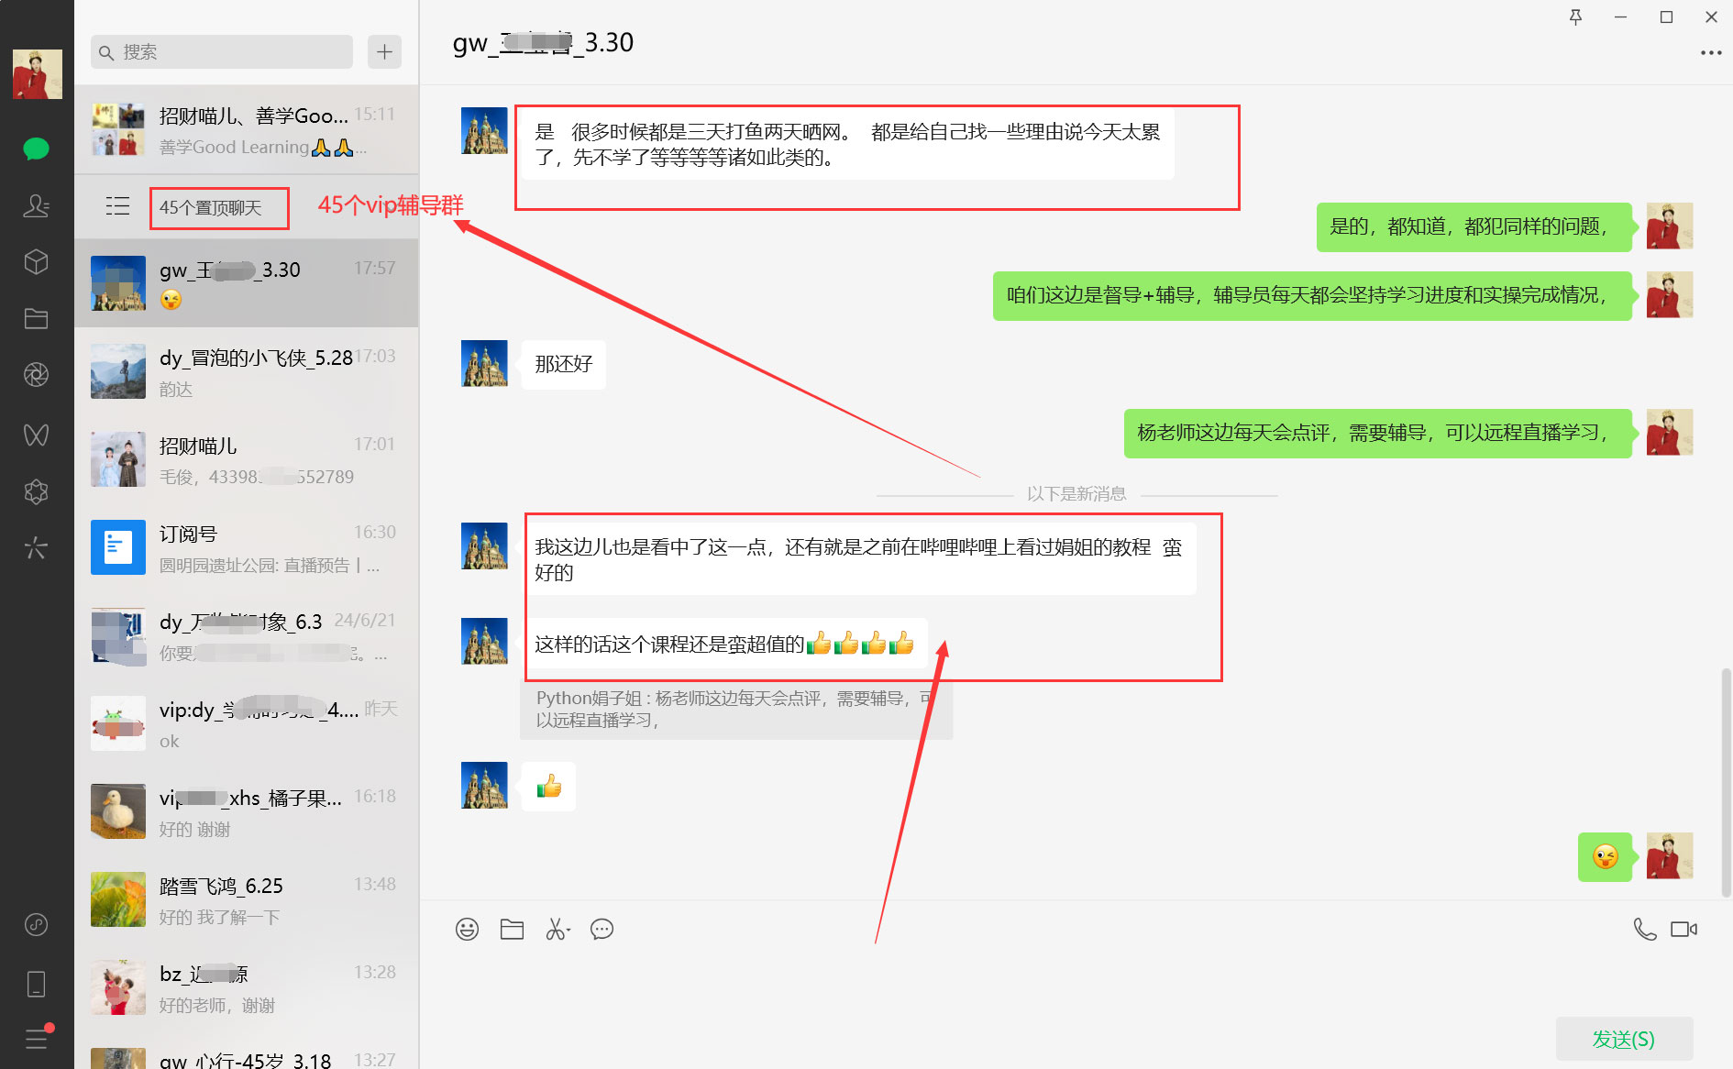This screenshot has height=1069, width=1733.
Task: Start a video call with camera icon
Action: [1683, 930]
